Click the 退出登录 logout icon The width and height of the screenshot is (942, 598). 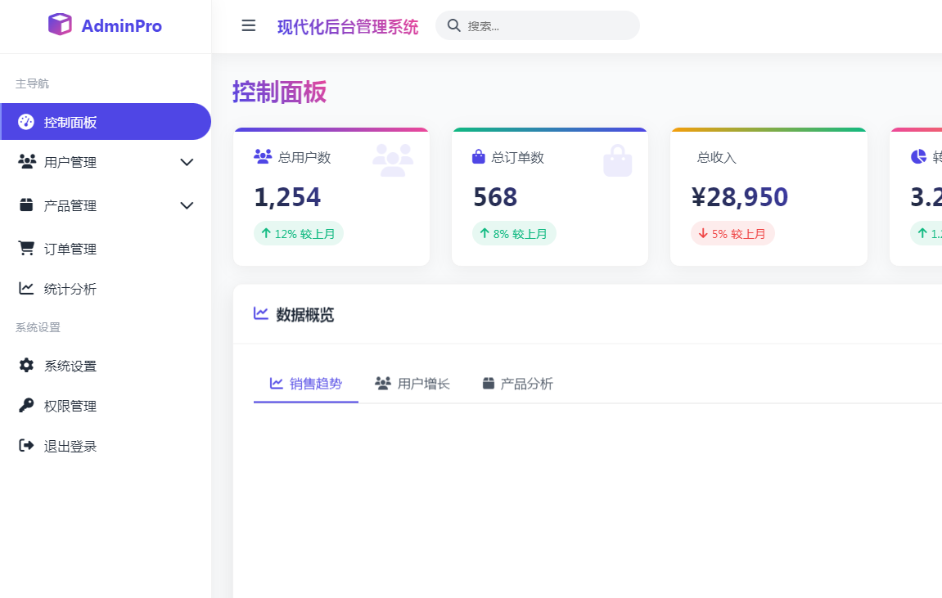[27, 445]
